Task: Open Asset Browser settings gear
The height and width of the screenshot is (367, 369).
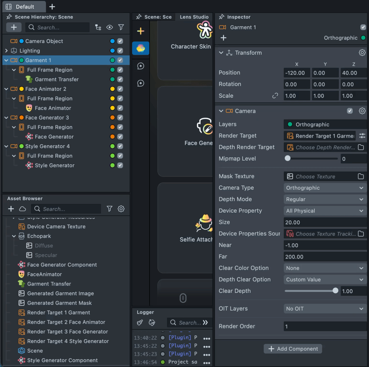Action: (x=121, y=209)
